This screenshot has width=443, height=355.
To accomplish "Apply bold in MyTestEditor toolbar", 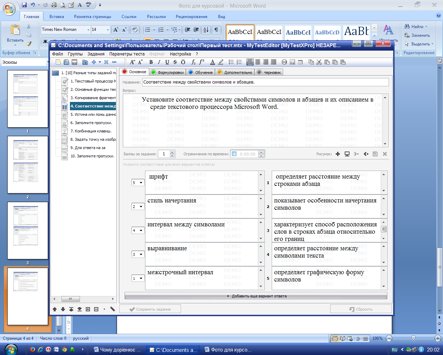I will click(151, 62).
